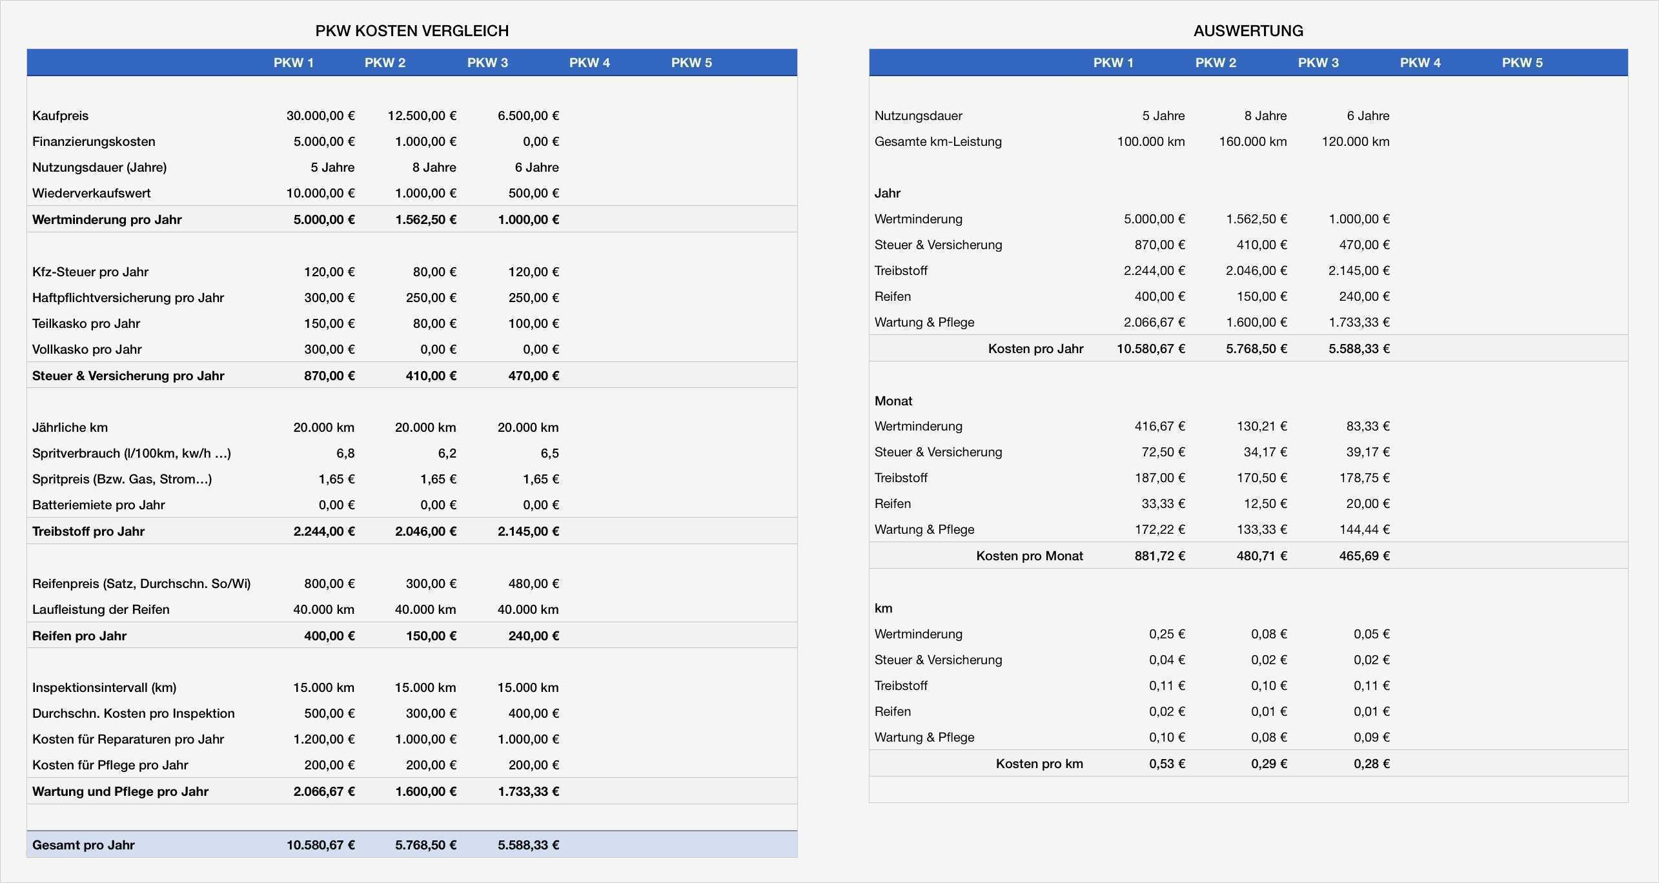Click the Kfz-Steuer pro Jahr row label
This screenshot has height=883, width=1659.
pos(90,272)
